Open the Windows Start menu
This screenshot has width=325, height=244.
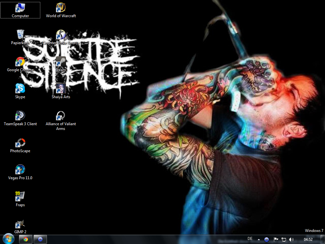9,239
